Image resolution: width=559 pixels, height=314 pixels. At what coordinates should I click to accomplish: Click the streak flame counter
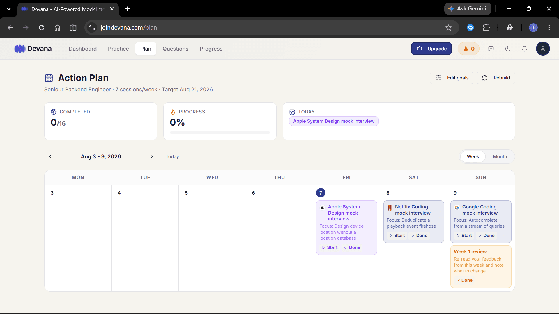[x=468, y=49]
